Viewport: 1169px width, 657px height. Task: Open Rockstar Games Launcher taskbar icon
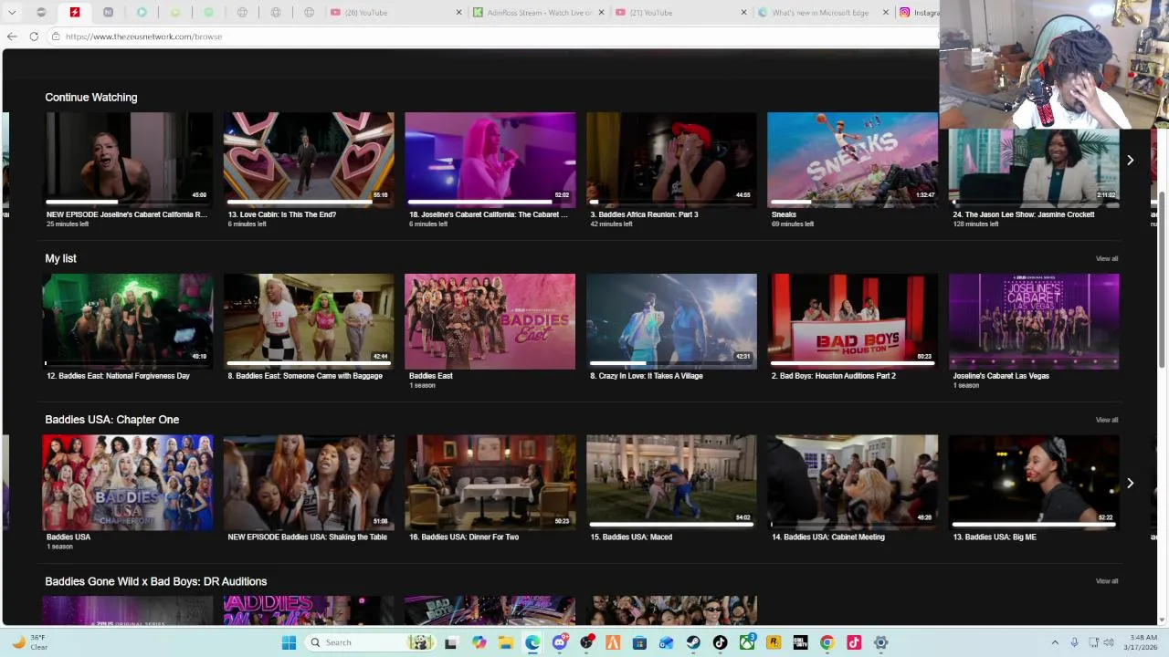(x=774, y=642)
